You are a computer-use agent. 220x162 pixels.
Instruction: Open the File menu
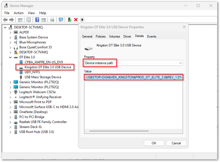click(7, 13)
